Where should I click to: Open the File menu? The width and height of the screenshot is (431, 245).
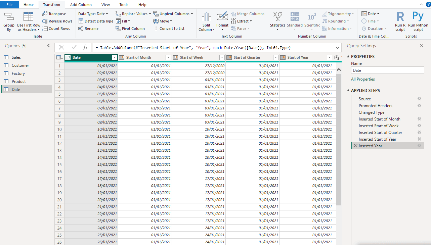pos(9,5)
